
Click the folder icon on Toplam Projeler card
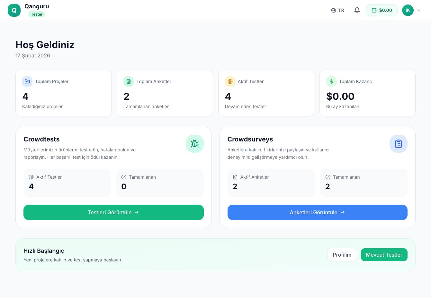27,81
